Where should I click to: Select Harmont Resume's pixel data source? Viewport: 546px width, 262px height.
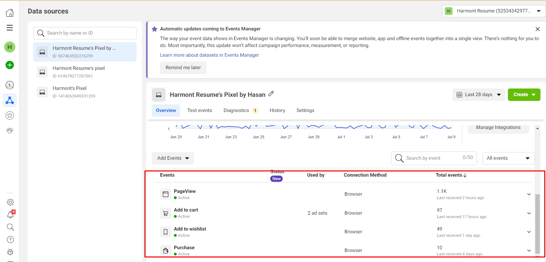[x=85, y=72]
